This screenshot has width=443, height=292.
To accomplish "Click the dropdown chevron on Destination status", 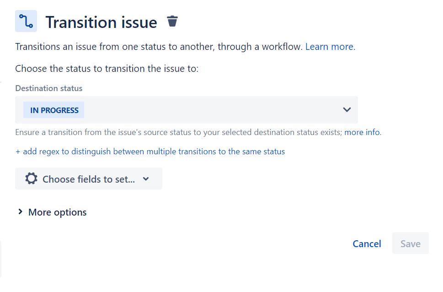I will click(x=347, y=110).
